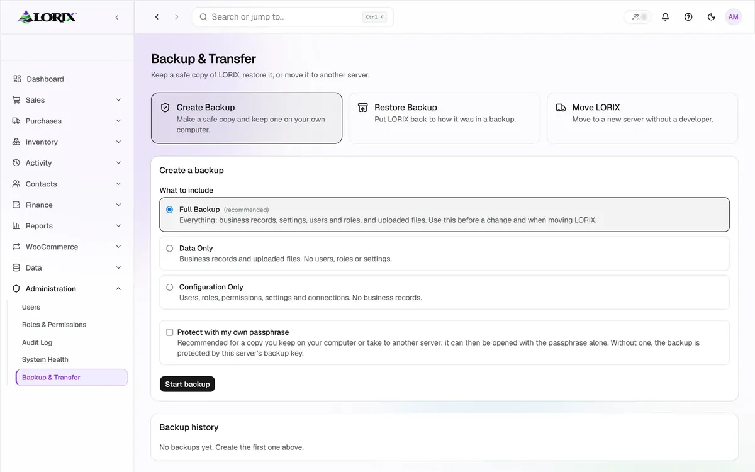Click the 'Backup & Transfer' page title
The height and width of the screenshot is (472, 755).
(x=203, y=59)
